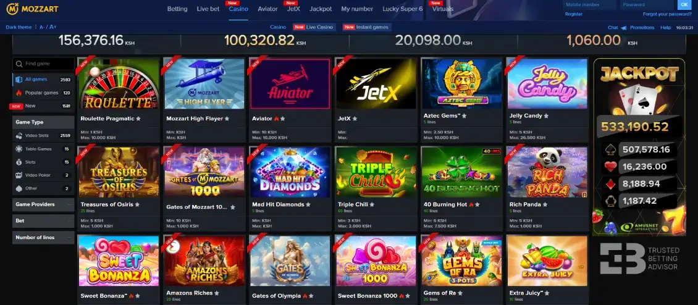Switch to the Live Casino sub-tab

coord(314,27)
